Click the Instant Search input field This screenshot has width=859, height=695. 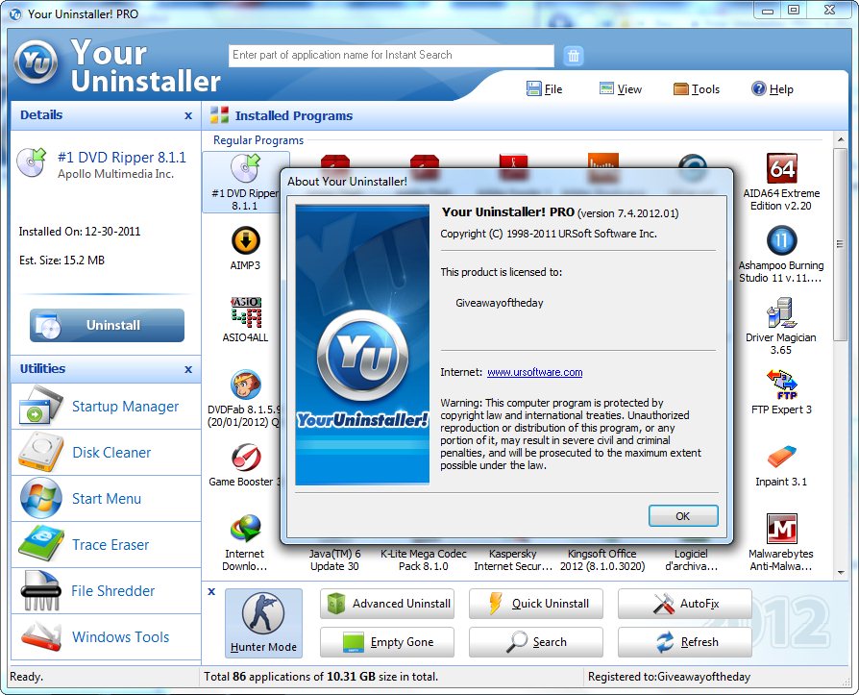391,56
